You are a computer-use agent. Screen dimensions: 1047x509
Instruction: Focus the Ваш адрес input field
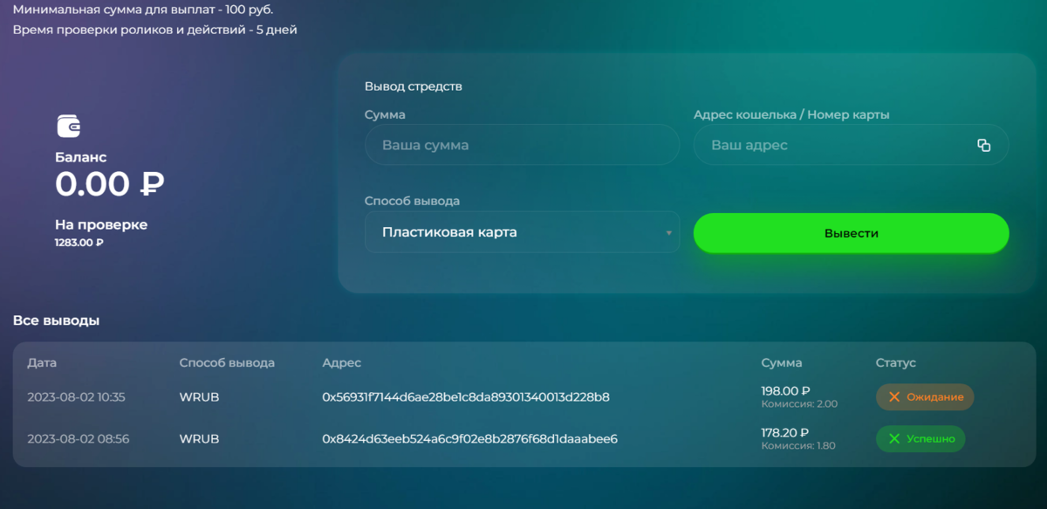pos(851,145)
